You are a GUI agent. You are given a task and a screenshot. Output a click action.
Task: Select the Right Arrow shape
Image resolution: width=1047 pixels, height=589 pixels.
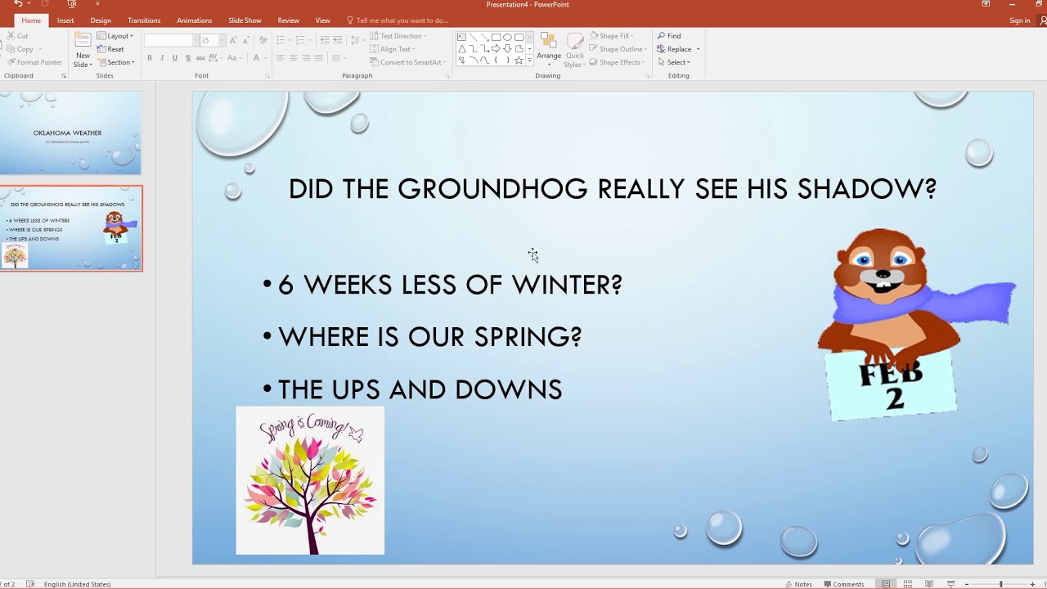[496, 49]
